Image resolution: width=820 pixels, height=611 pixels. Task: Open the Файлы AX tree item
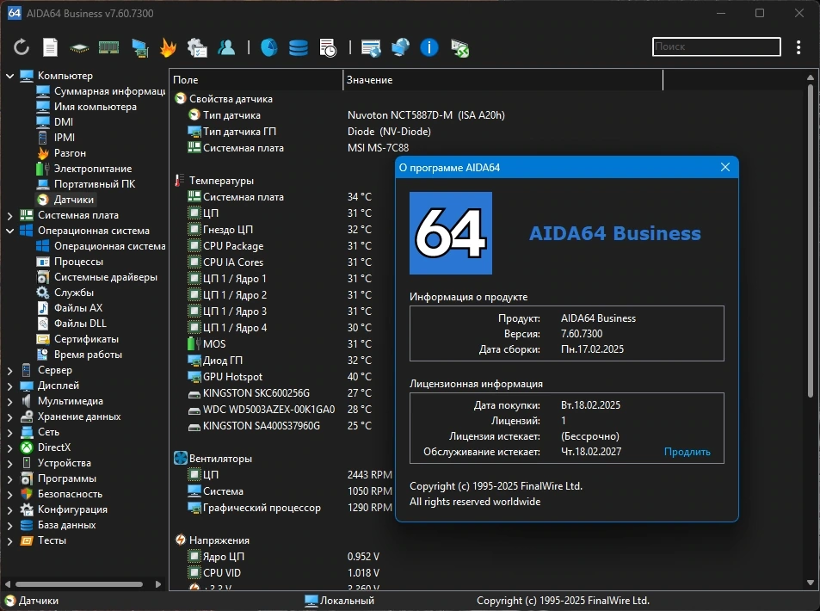tap(70, 308)
